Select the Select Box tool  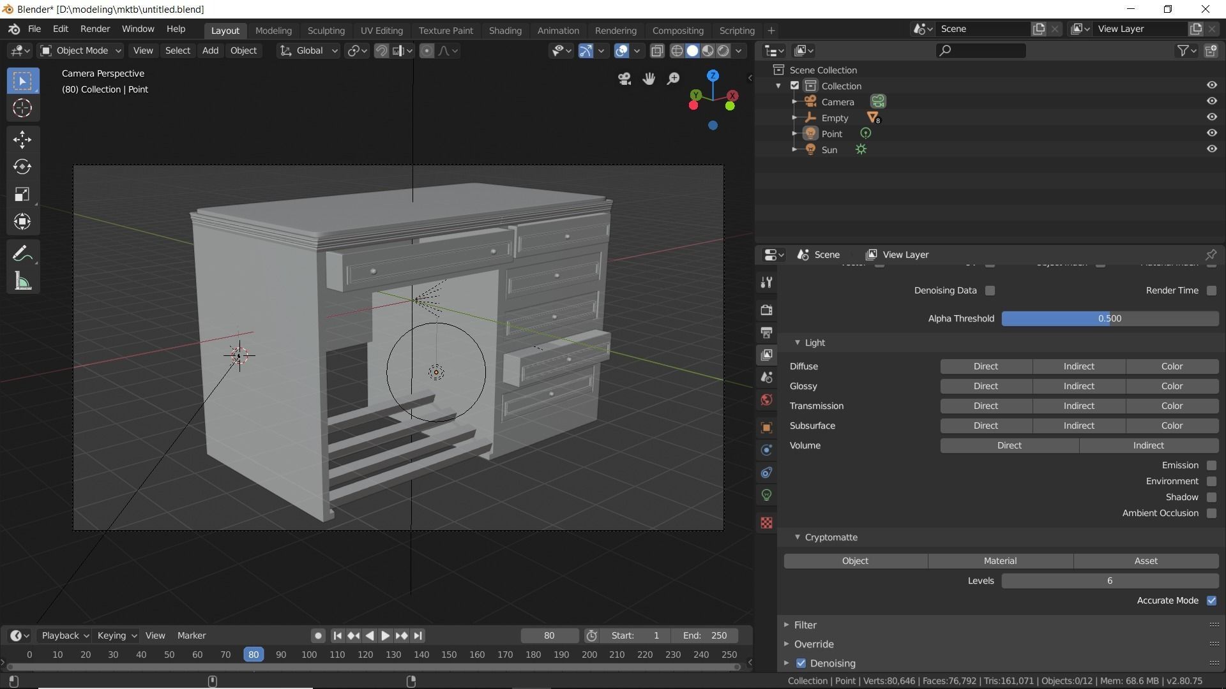pos(22,81)
